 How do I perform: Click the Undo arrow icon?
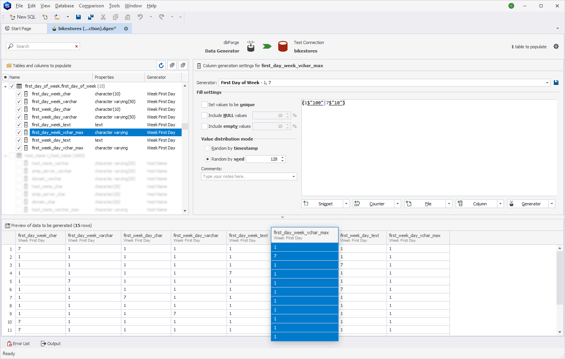click(x=140, y=17)
